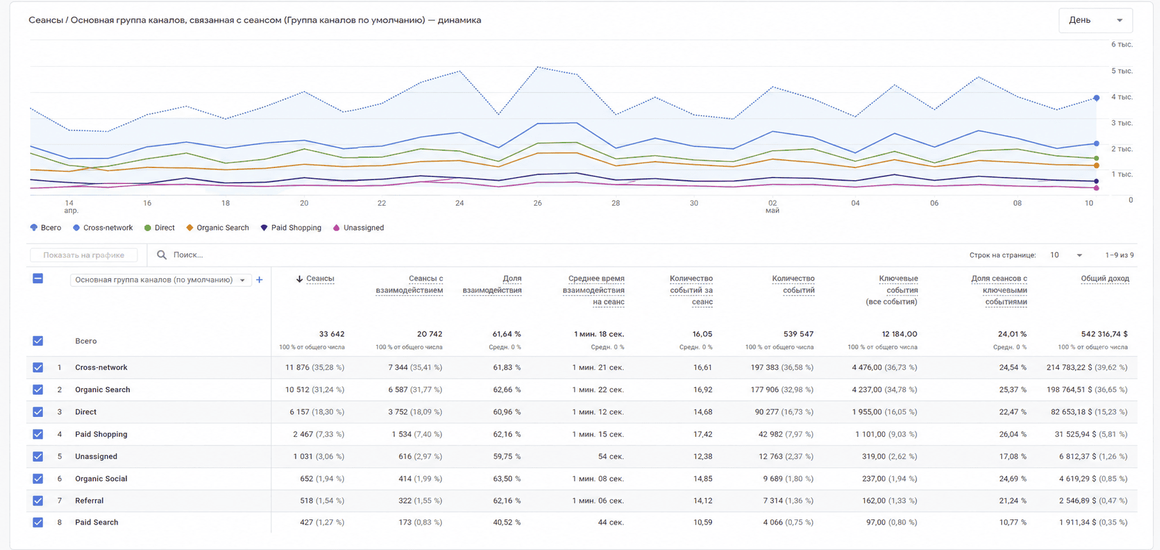Viewport: 1160px width, 550px height.
Task: Sort by Доля взаимодействия column header
Action: pyautogui.click(x=492, y=285)
